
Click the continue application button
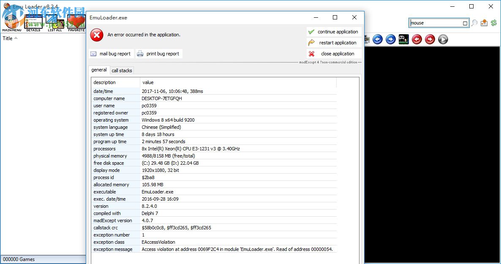[x=334, y=32]
